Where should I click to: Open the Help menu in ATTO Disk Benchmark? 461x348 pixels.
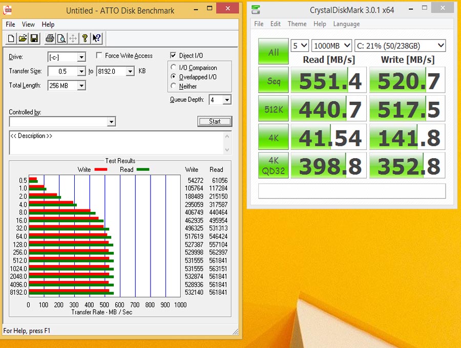coord(48,25)
